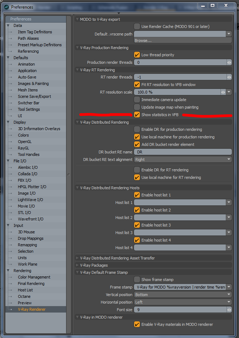
Task: Click the Font size value field
Action: pos(180,310)
